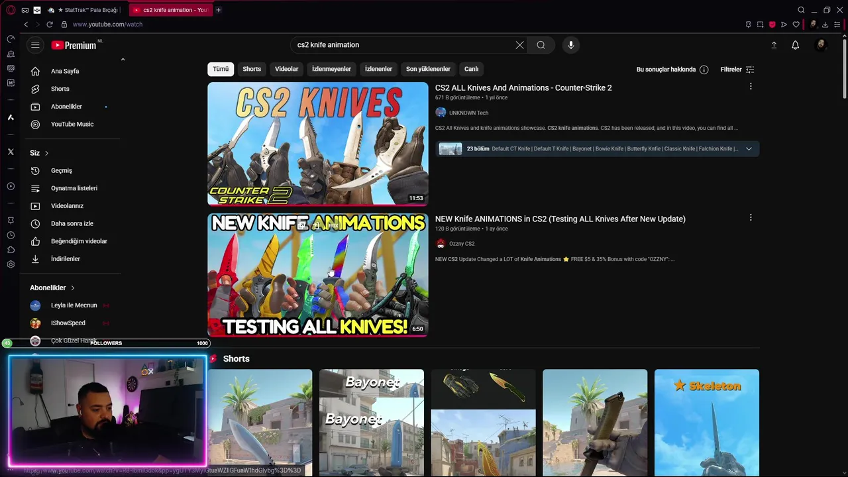Click title NEW Knife ANIMATIONS in CS2
848x477 pixels.
(560, 219)
